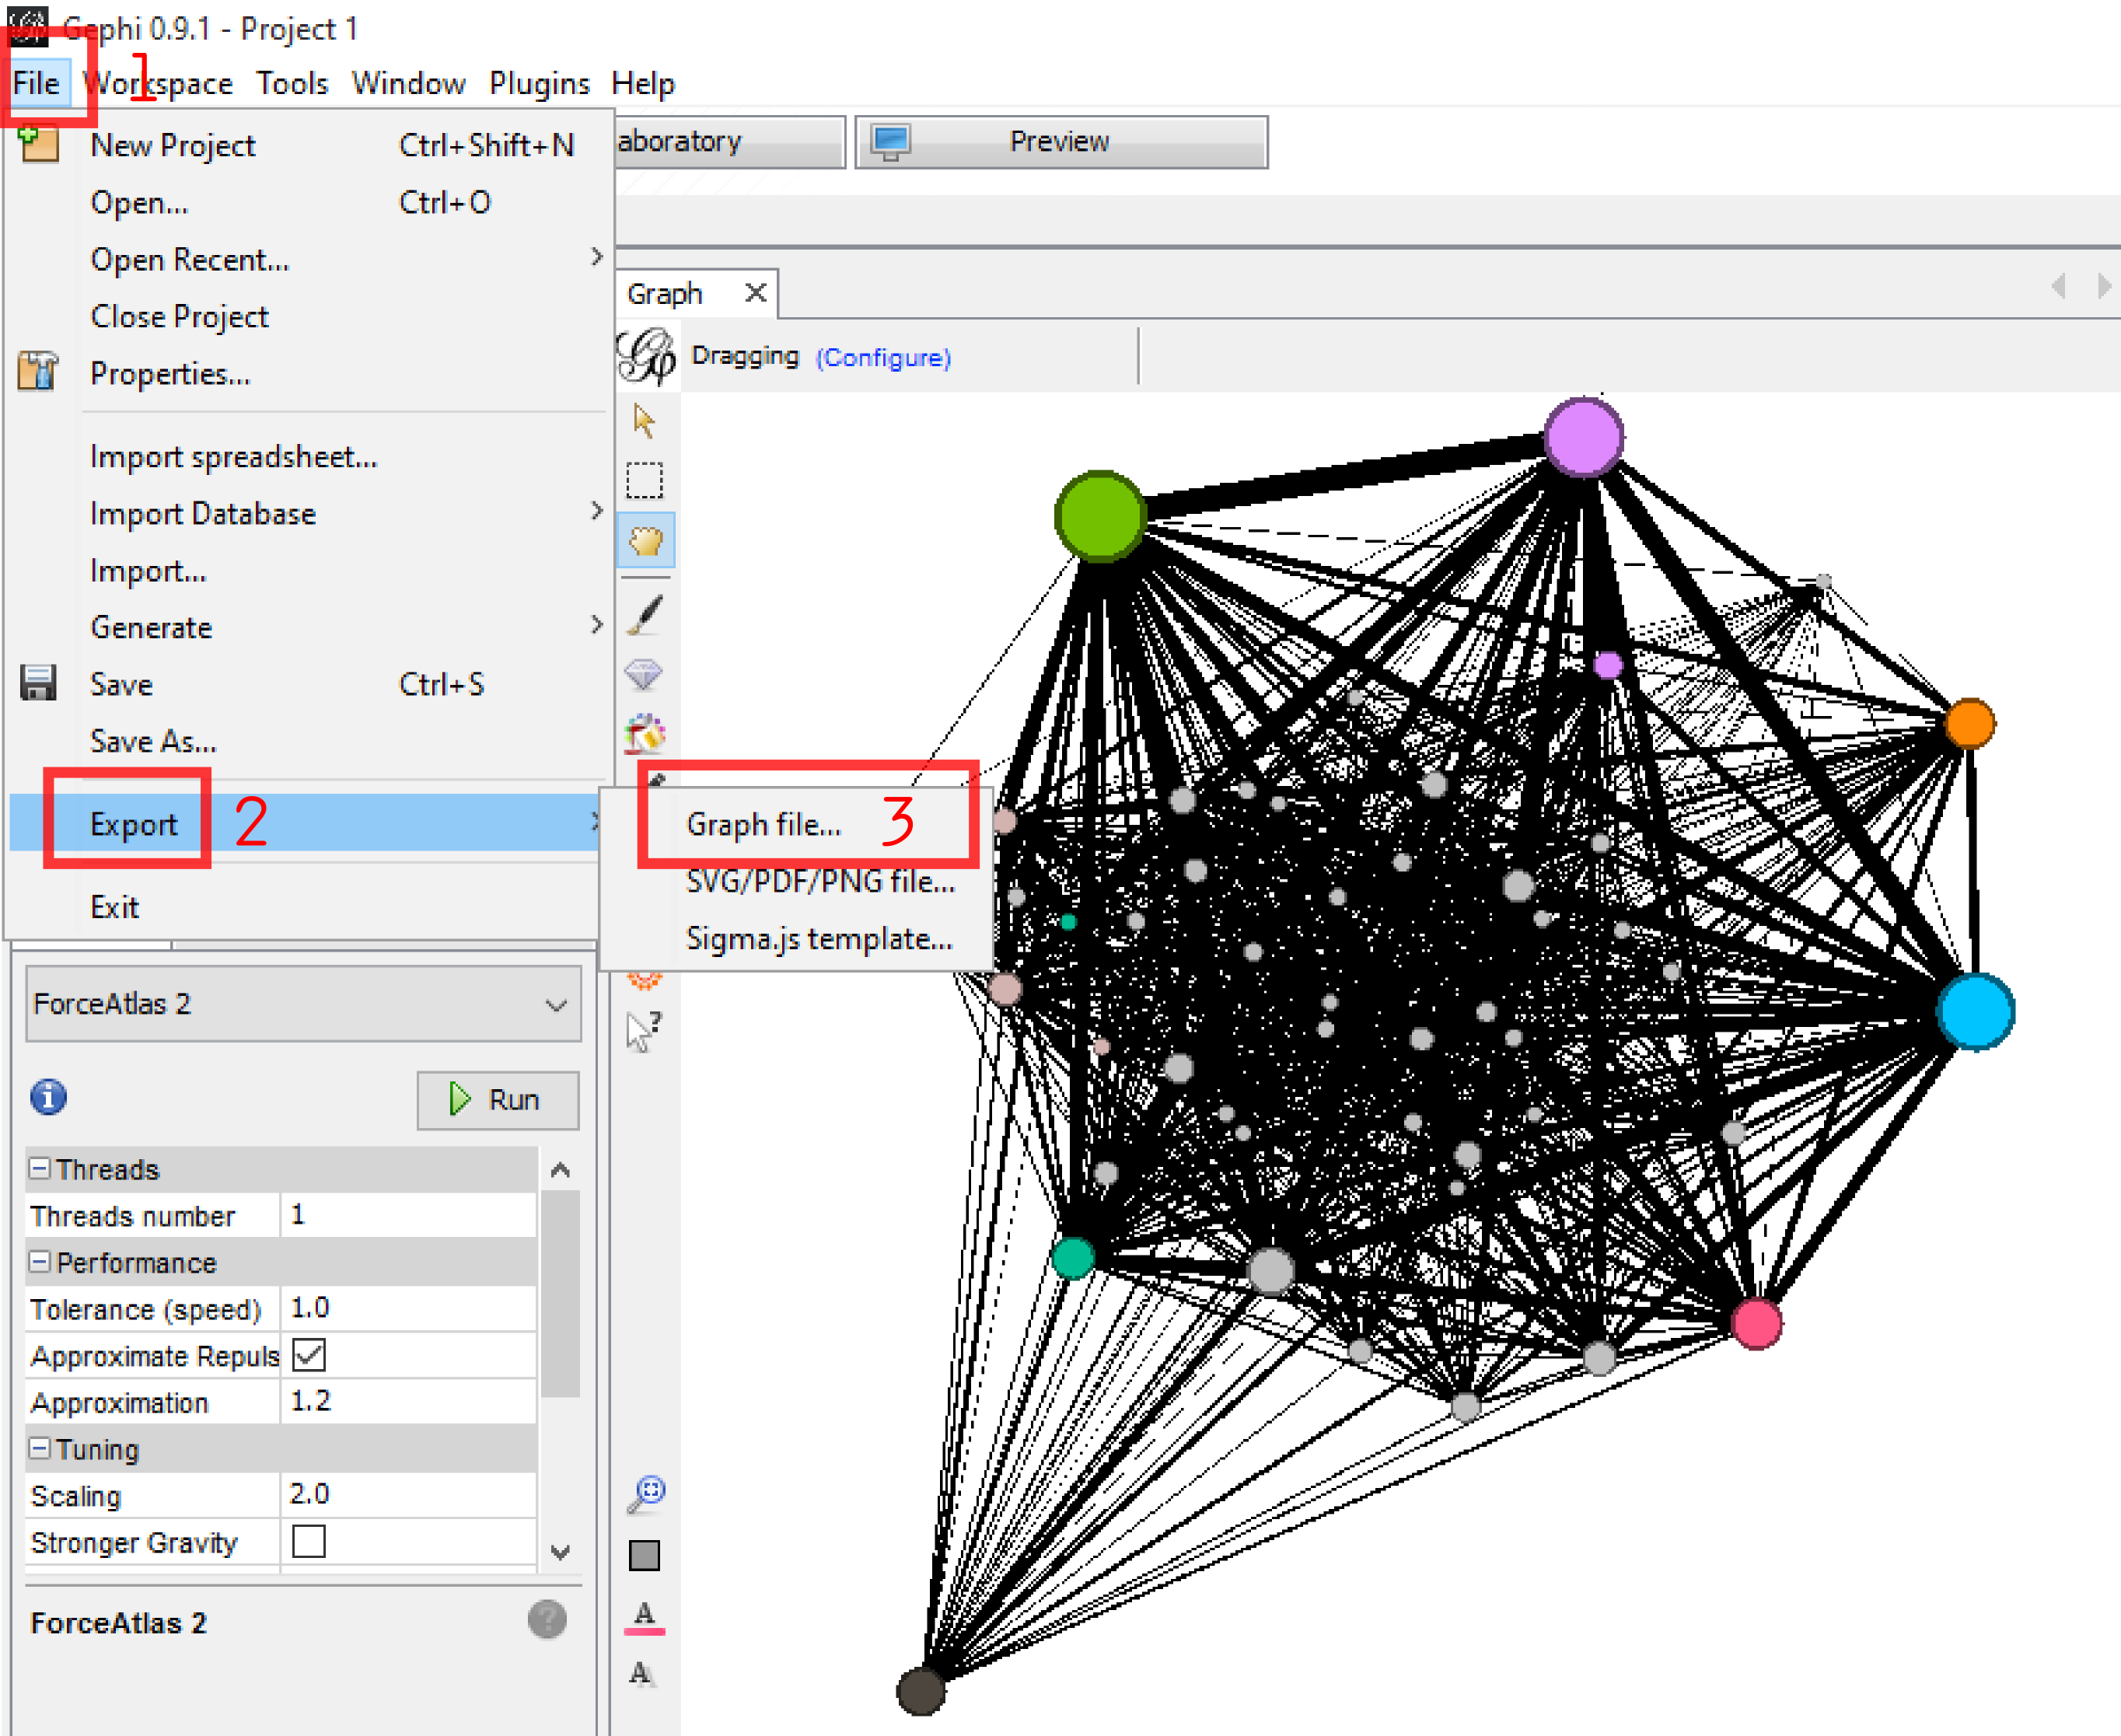The image size is (2121, 1736).
Task: Enable Stronger Gravity checkbox
Action: click(309, 1541)
